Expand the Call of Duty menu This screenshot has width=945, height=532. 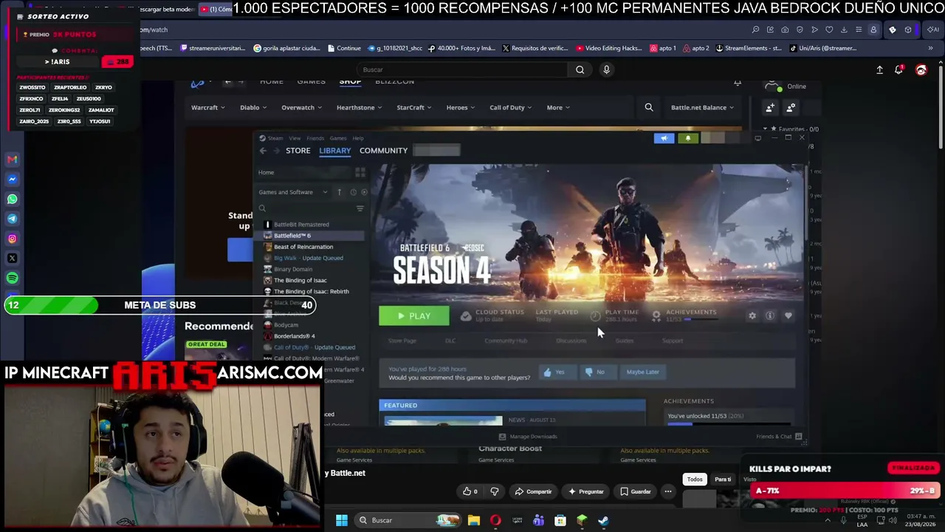511,108
